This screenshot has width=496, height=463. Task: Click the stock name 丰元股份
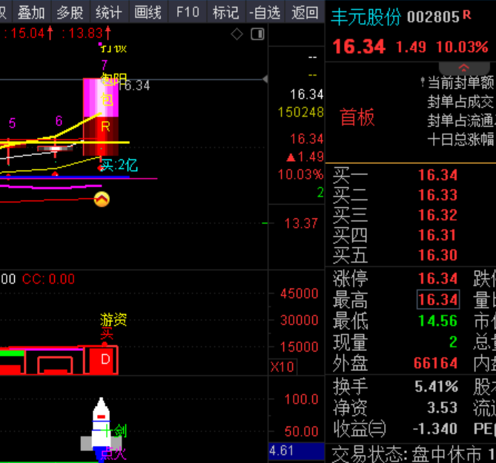click(x=366, y=17)
